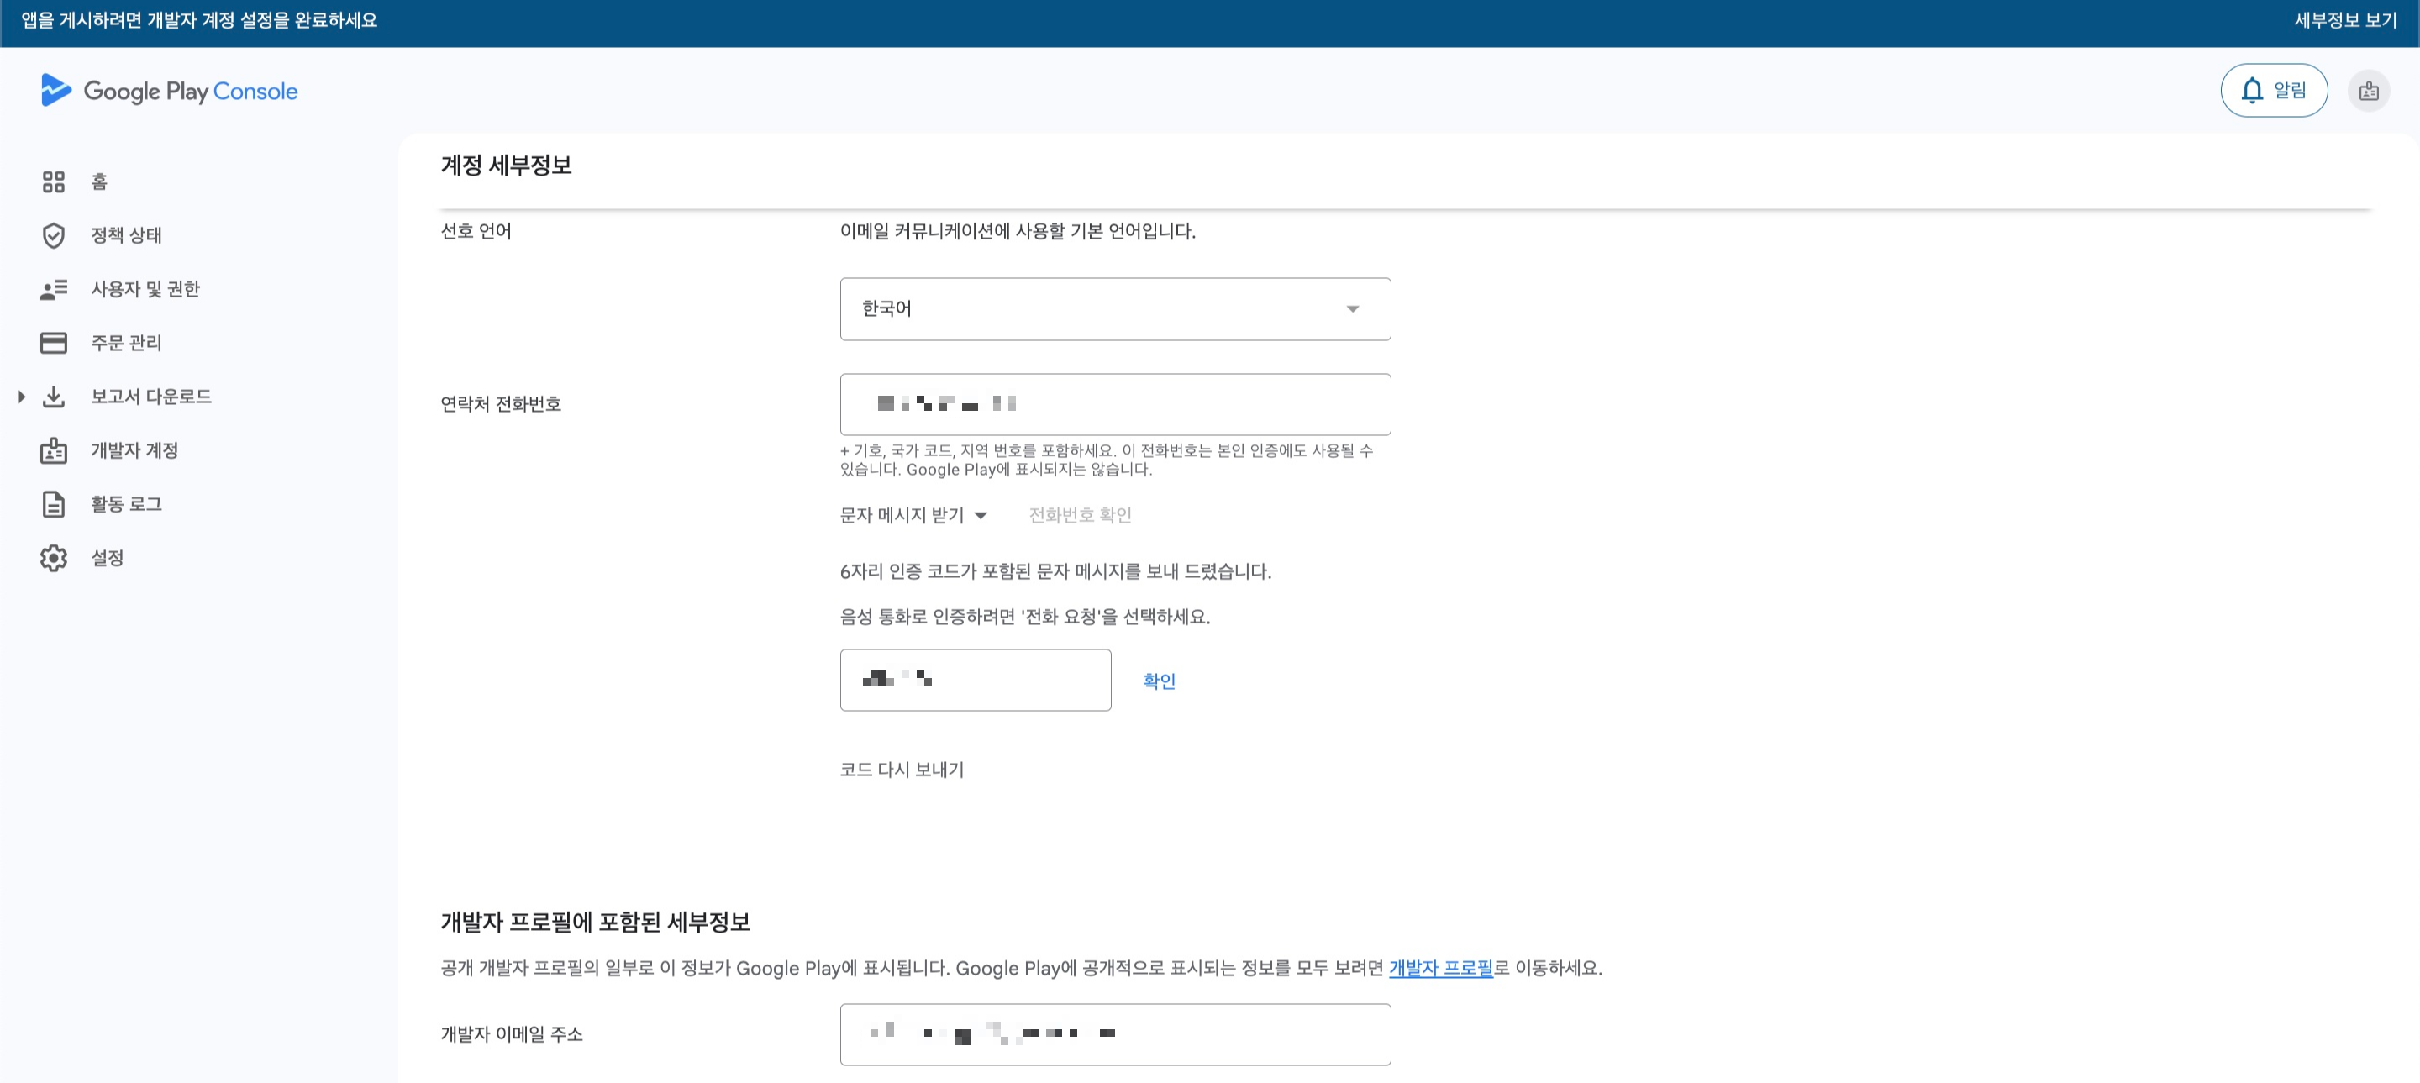
Task: Open the 알림 notifications button
Action: click(2274, 91)
